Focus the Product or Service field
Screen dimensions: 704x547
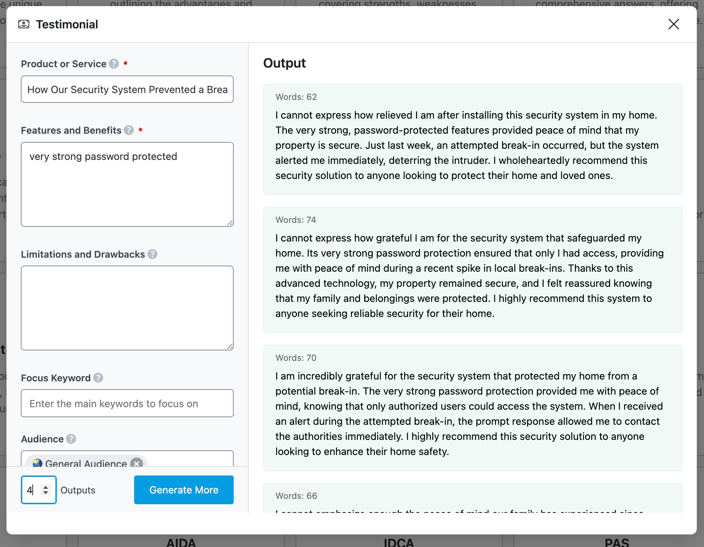pyautogui.click(x=127, y=89)
